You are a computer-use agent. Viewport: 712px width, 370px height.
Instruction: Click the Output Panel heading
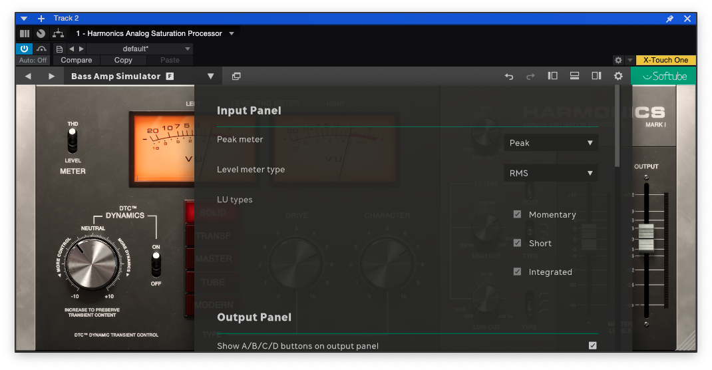point(254,317)
